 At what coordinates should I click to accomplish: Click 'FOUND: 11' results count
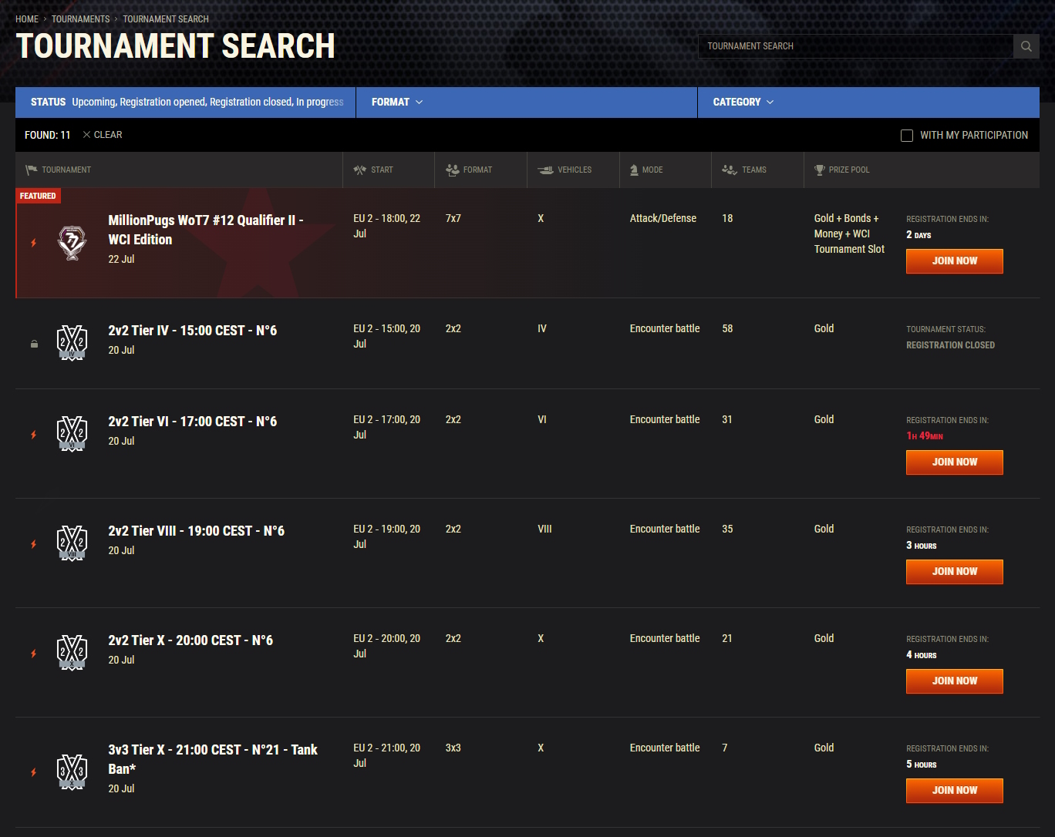click(x=47, y=135)
